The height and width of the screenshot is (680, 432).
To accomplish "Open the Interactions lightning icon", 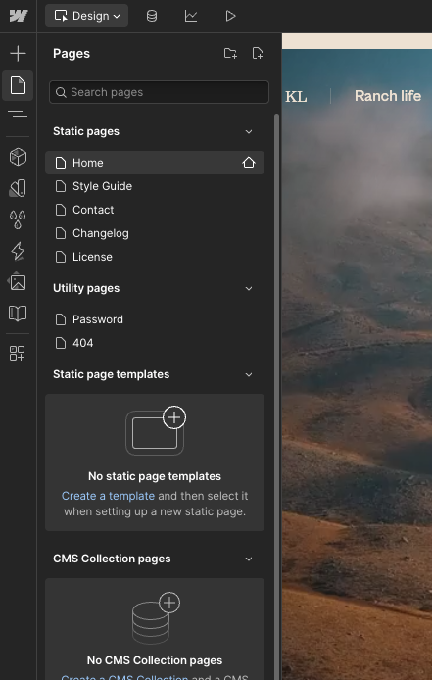I will tap(18, 251).
